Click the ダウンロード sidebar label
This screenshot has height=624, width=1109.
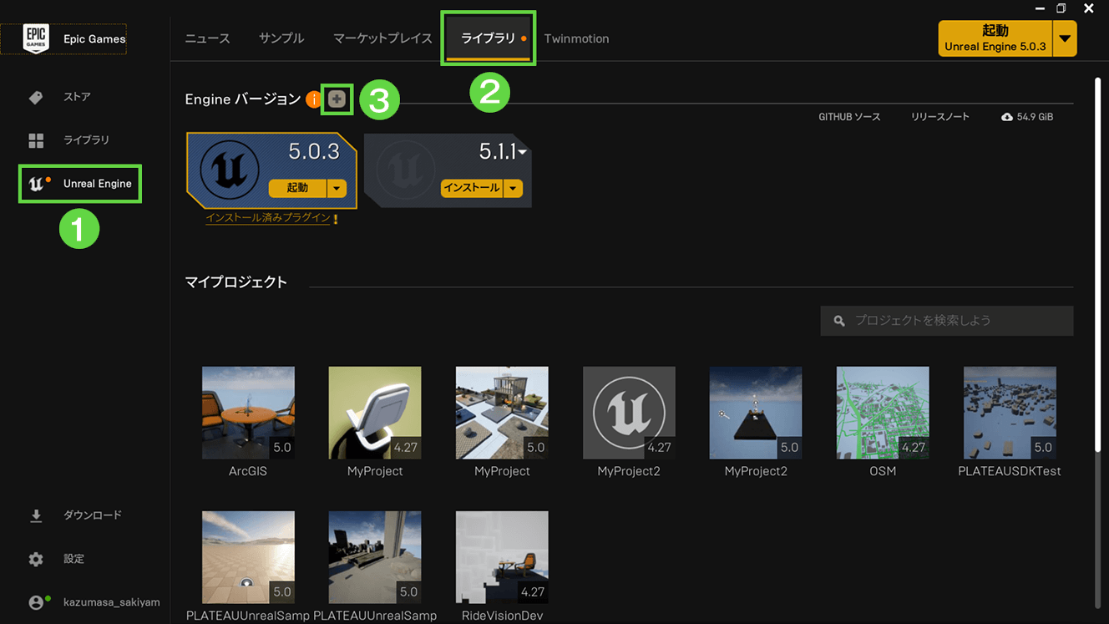(x=93, y=515)
